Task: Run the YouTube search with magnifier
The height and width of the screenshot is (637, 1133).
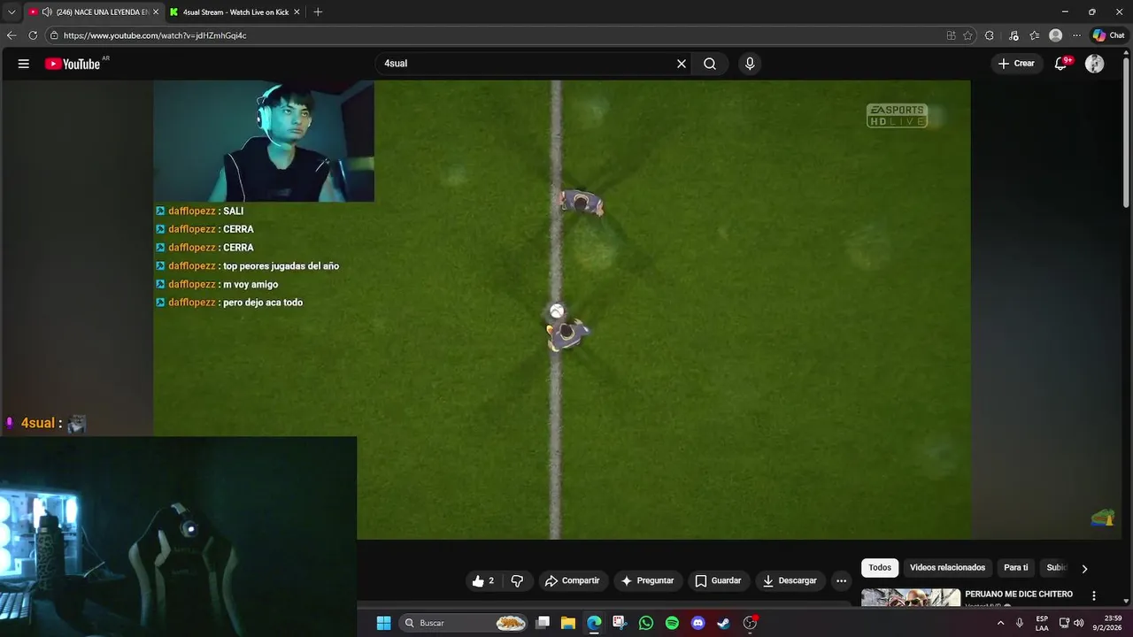Action: click(710, 64)
